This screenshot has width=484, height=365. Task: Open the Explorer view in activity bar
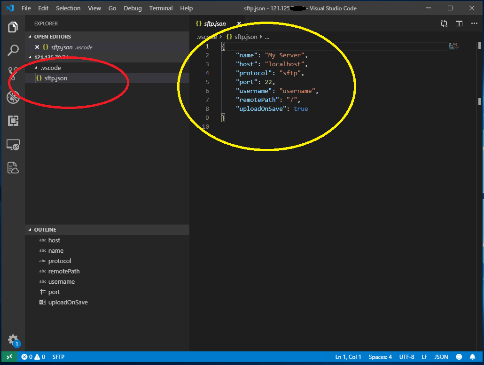[x=13, y=27]
